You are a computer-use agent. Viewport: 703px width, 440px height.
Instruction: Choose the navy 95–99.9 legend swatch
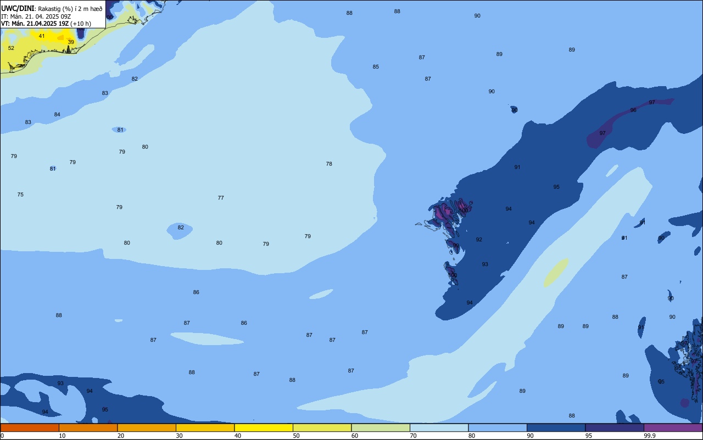pos(615,427)
